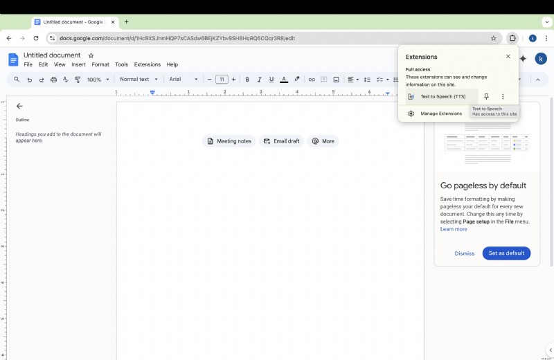Open the Edit menu
554x360 pixels.
coord(43,64)
